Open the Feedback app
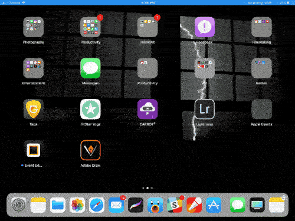Screen dimensions: 295x221 click(205, 27)
